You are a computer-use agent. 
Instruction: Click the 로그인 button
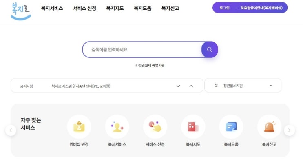pyautogui.click(x=225, y=8)
